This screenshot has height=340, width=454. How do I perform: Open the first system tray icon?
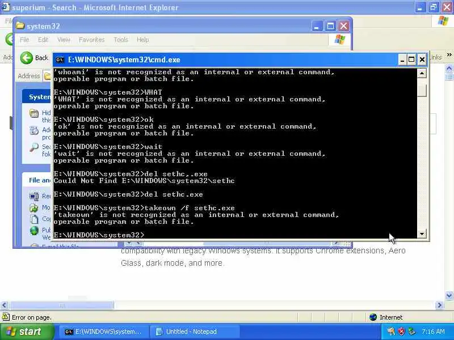coord(391,331)
